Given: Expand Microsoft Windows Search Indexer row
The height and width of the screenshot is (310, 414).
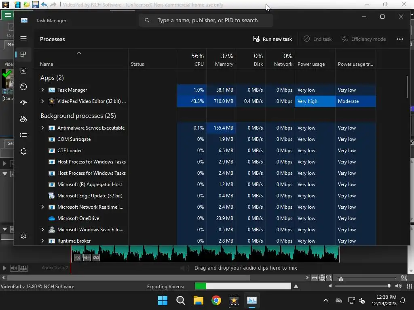Looking at the screenshot, I should tap(42, 230).
